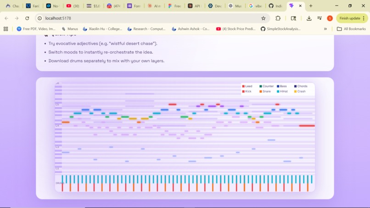
Task: Switch to the AI m tab
Action: 154,6
